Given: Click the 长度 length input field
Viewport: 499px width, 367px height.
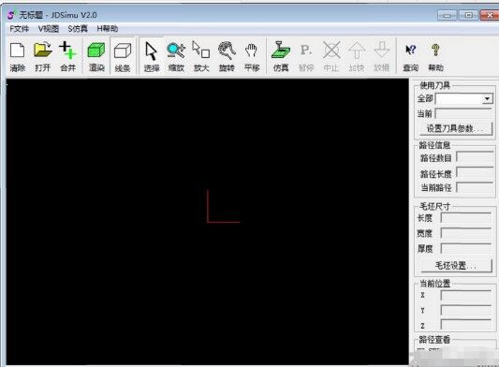Looking at the screenshot, I should (466, 218).
